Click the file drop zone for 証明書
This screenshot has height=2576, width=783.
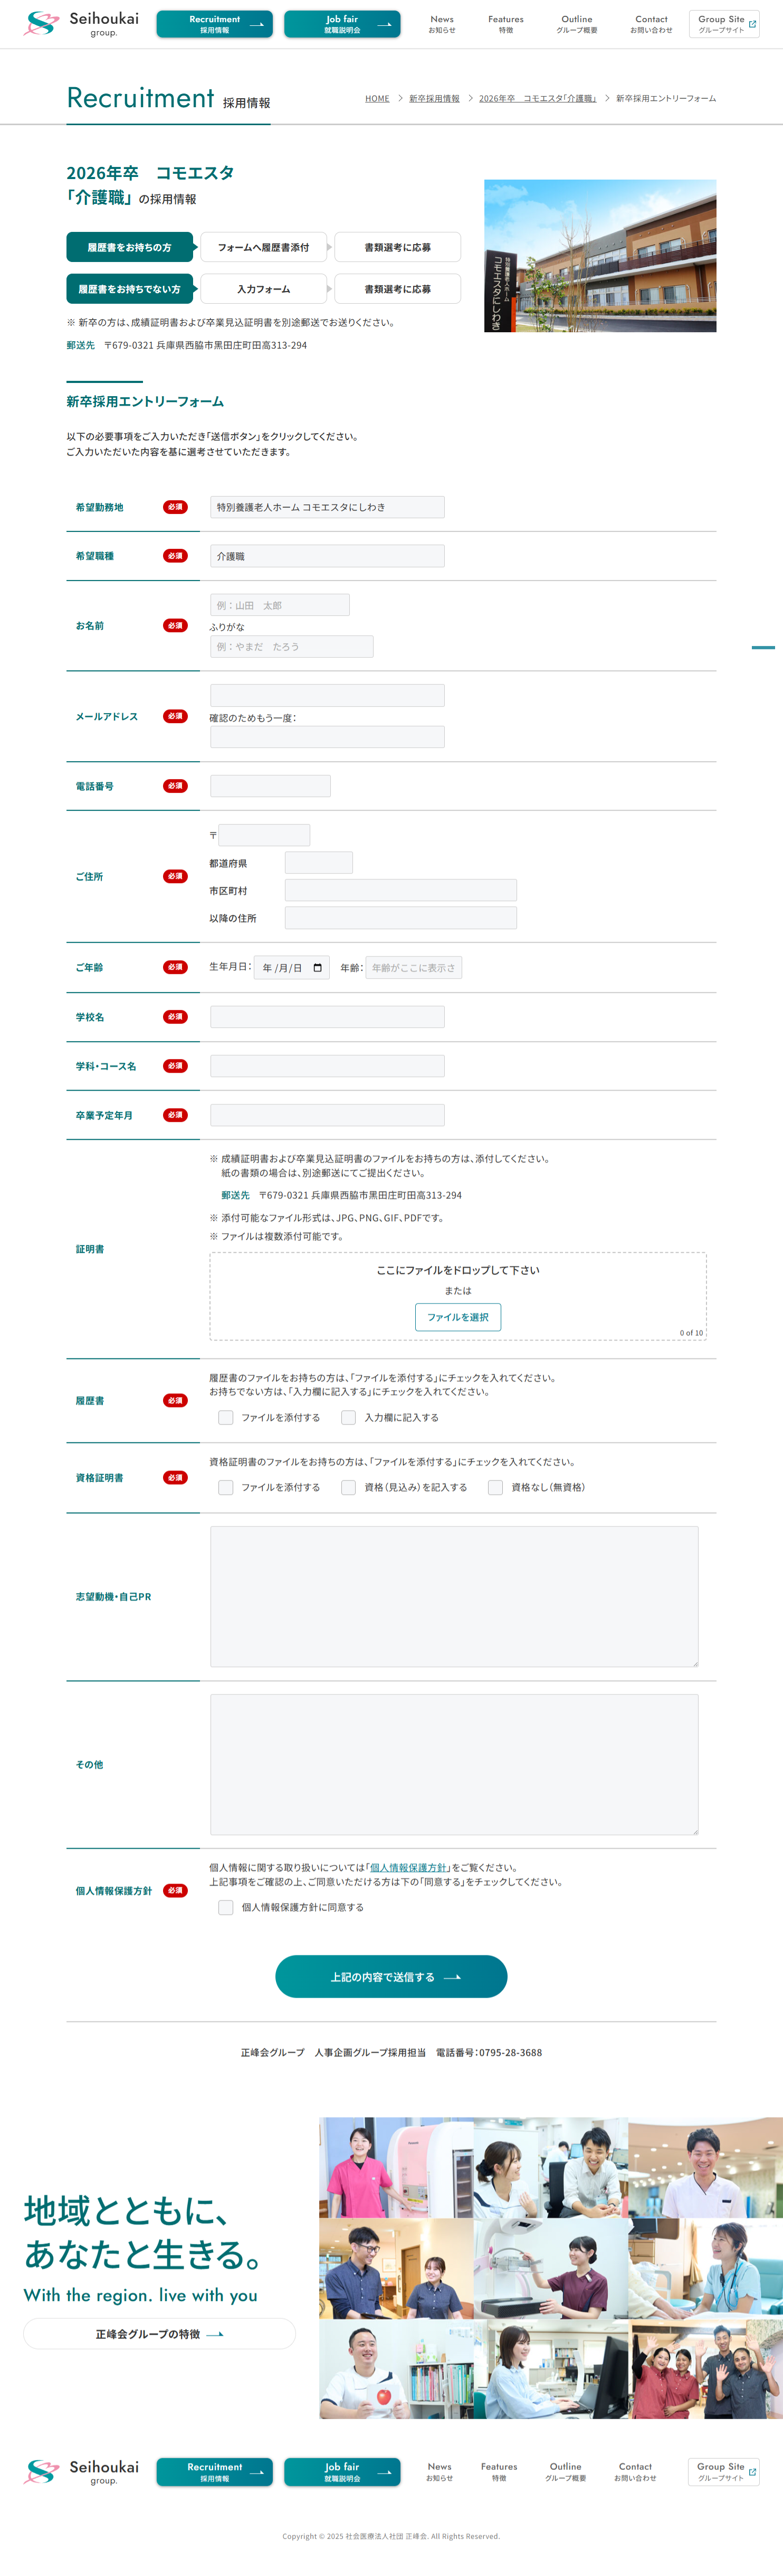459,1296
